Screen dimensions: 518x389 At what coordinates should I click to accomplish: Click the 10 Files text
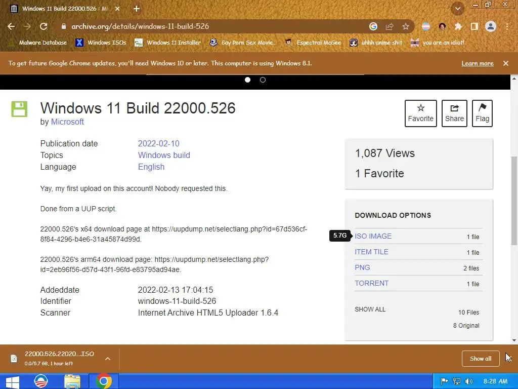pos(468,312)
